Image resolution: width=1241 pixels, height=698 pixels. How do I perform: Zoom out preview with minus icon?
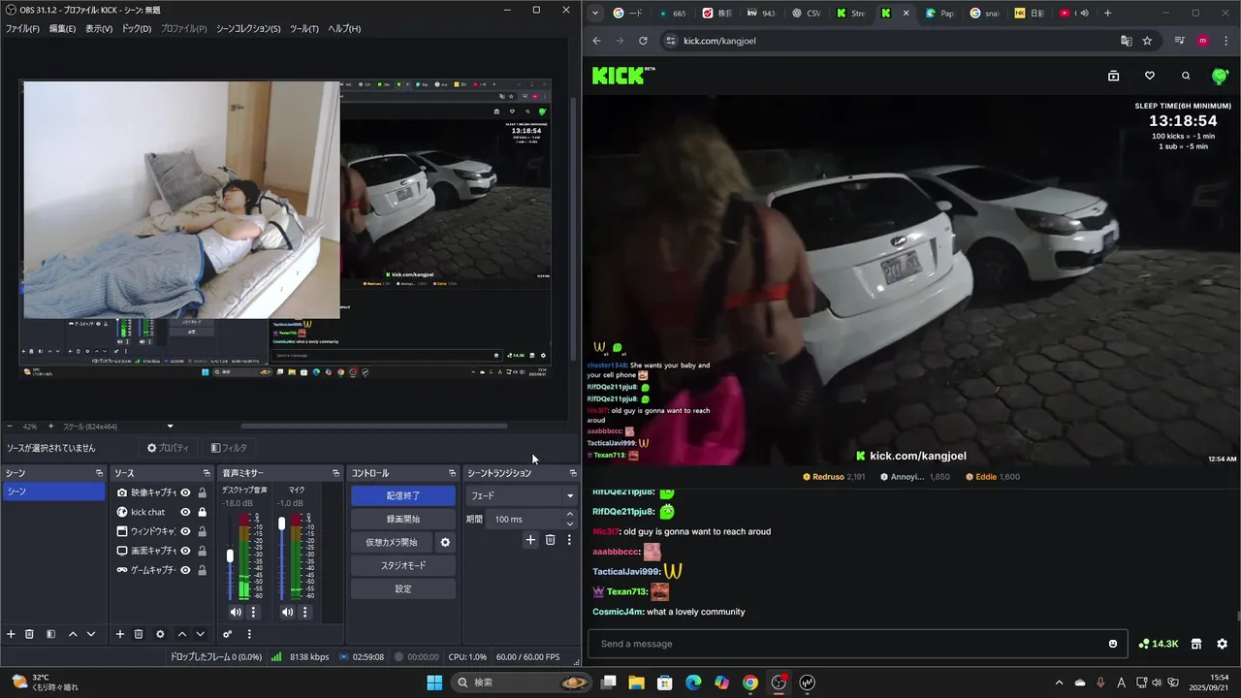coord(10,426)
